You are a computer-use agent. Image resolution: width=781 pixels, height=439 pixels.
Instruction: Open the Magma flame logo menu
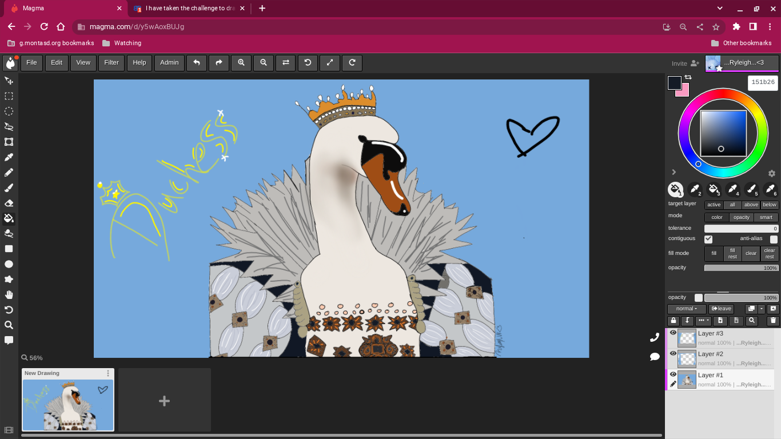click(x=10, y=63)
